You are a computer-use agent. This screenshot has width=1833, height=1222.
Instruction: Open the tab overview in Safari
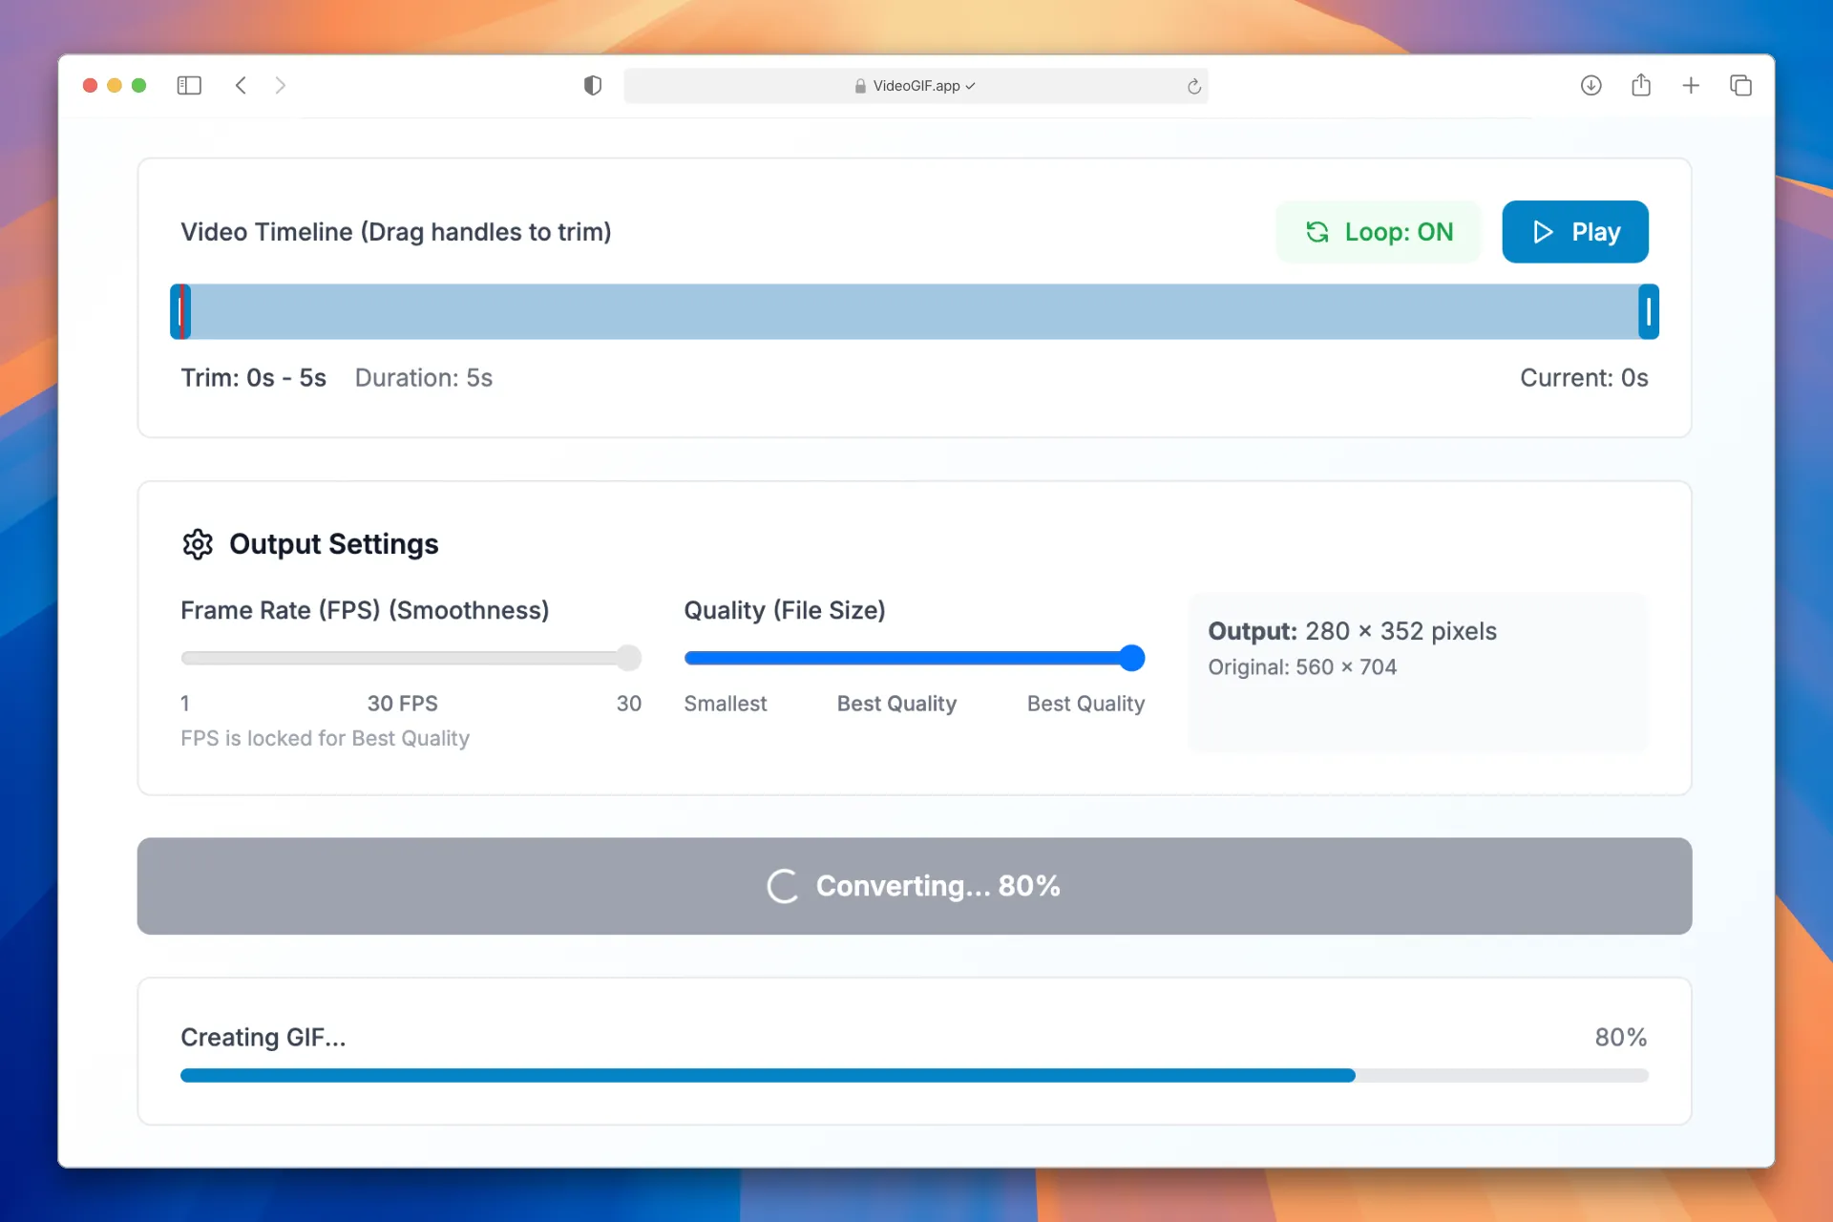1739,85
